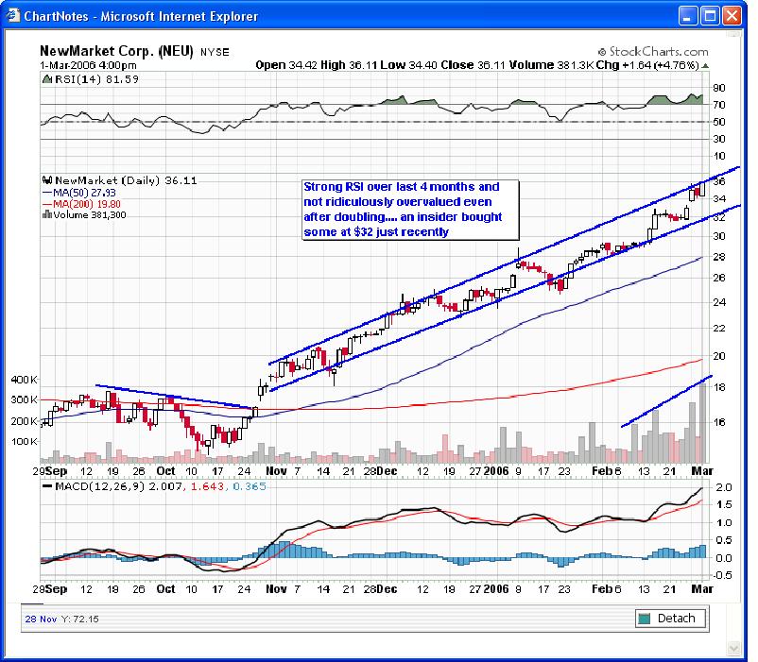
Task: Click the ChartNotes window title text
Action: [x=141, y=16]
